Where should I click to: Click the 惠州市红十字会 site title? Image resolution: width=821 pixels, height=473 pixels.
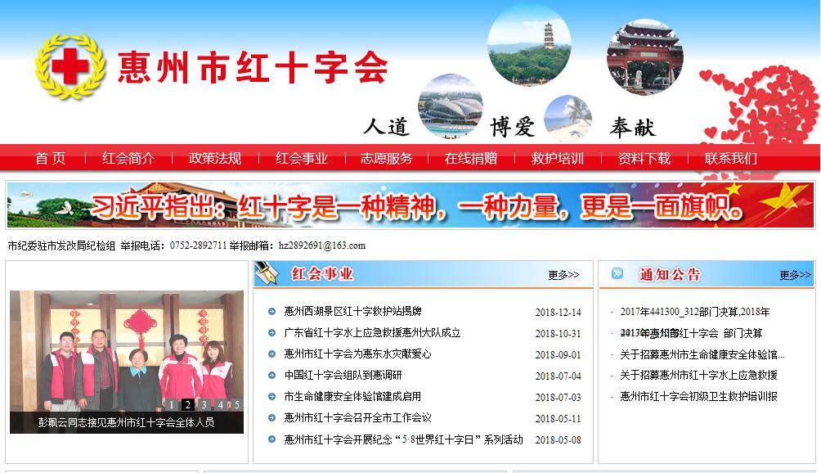pos(253,68)
